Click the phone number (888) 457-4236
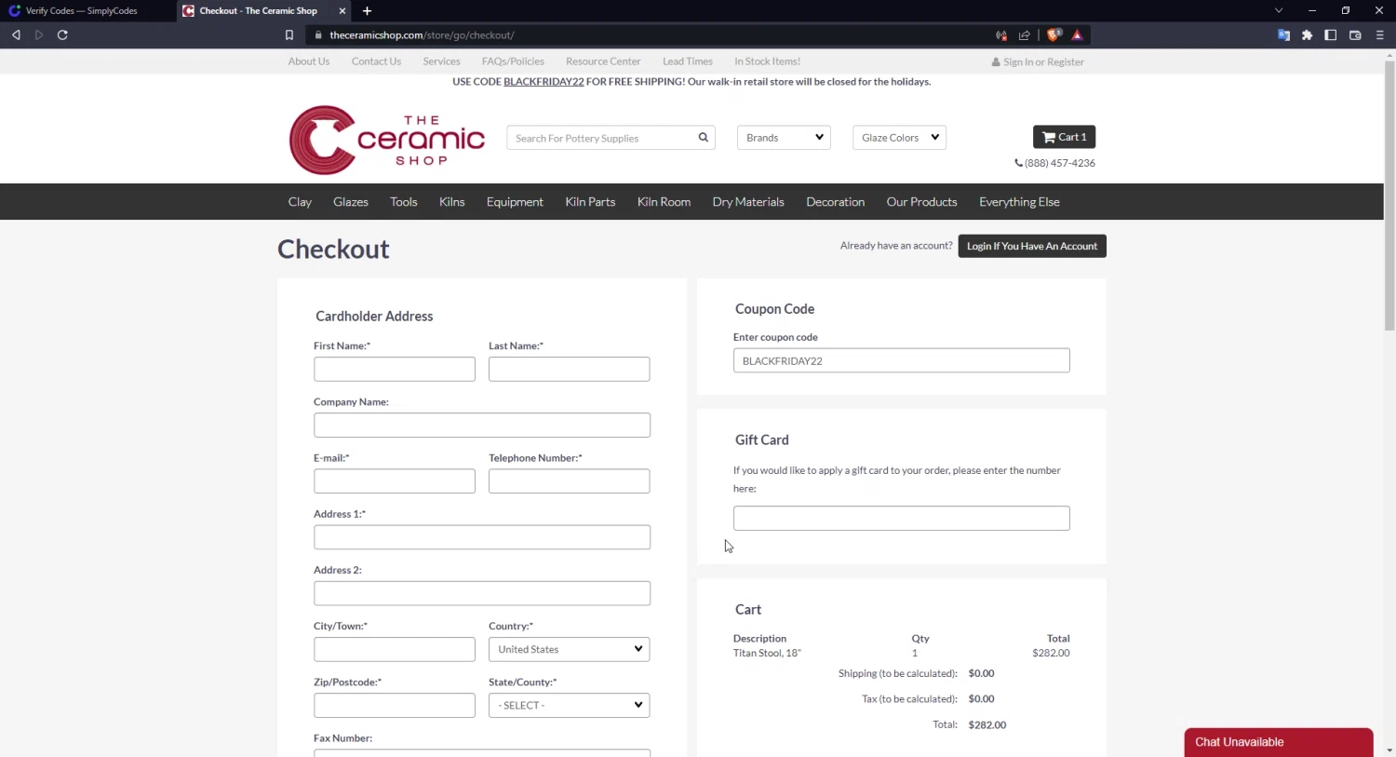The width and height of the screenshot is (1396, 757). coord(1054,163)
